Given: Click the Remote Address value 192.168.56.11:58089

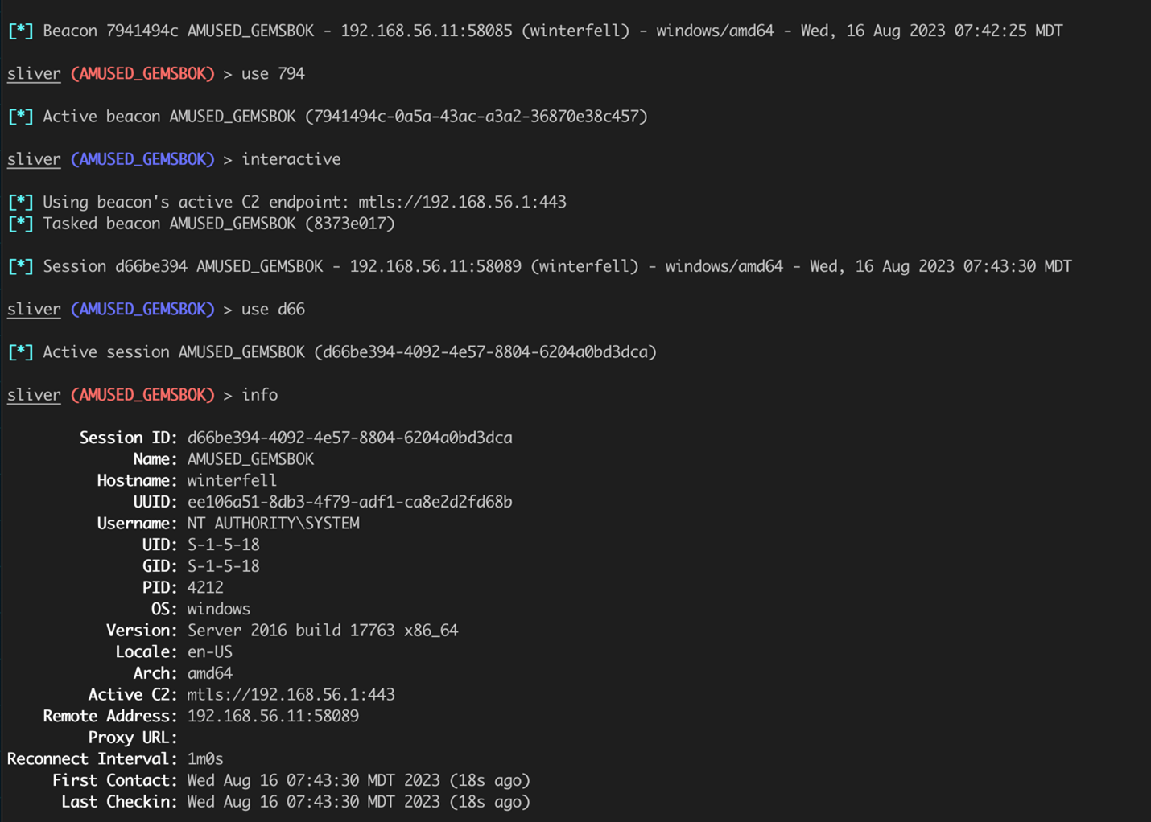Looking at the screenshot, I should coord(273,716).
